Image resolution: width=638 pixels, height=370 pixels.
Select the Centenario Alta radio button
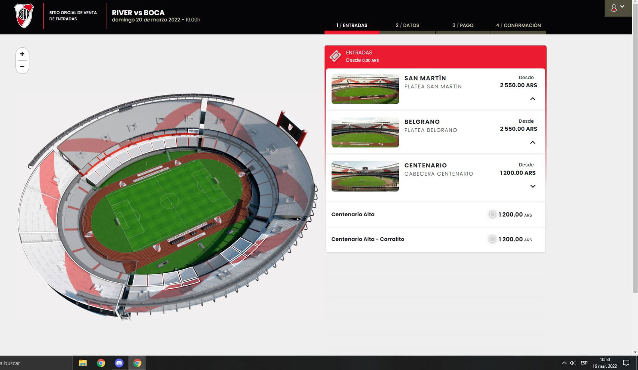(x=492, y=215)
